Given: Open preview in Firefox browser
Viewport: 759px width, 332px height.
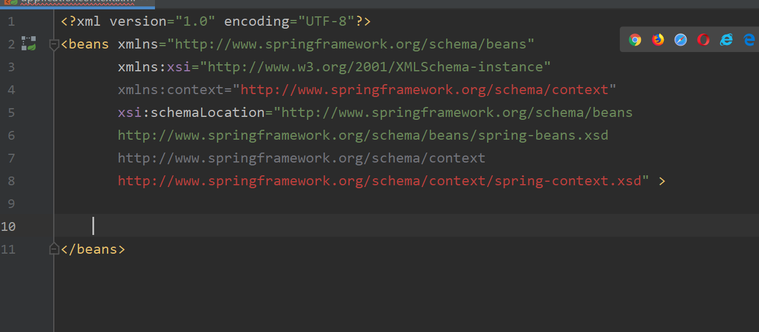Looking at the screenshot, I should [x=658, y=40].
